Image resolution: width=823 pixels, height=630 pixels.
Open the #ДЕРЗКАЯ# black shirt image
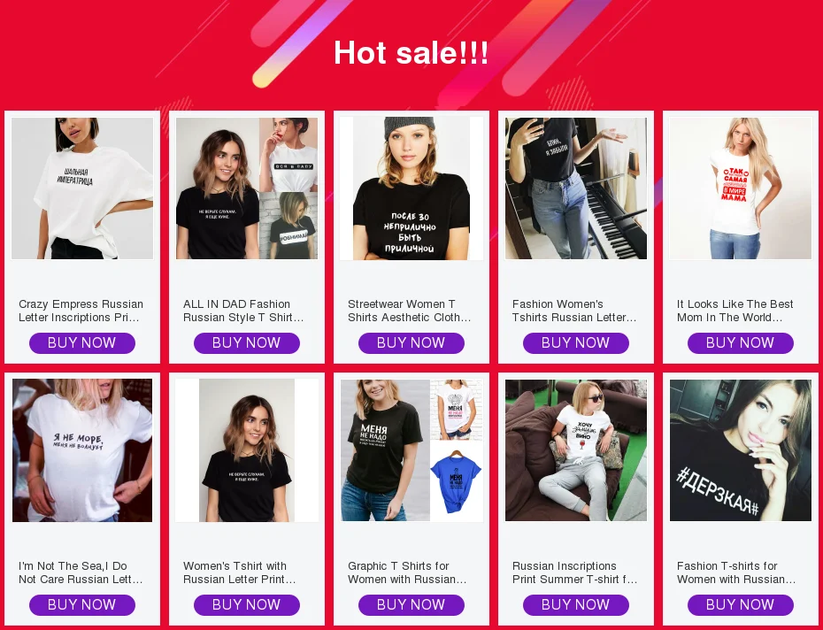point(741,449)
